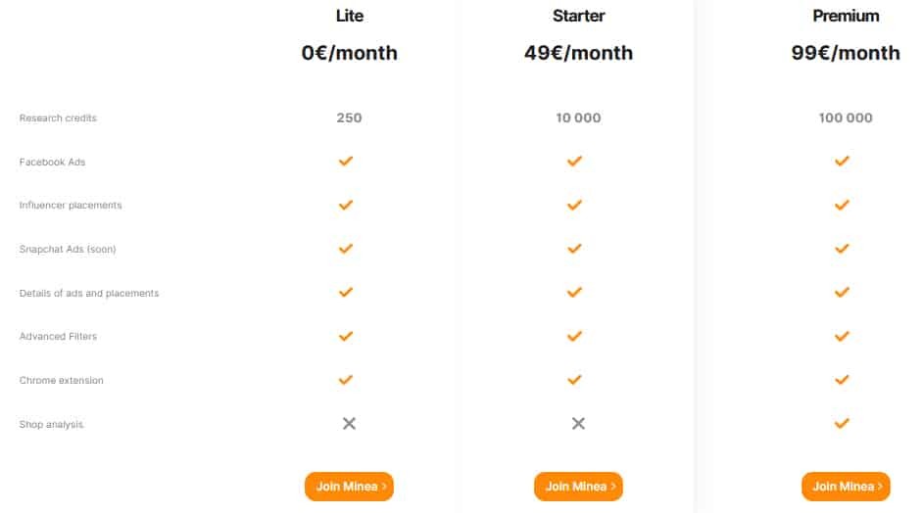923x513 pixels.
Task: Click Shop analysis X mark for Lite
Action: point(349,424)
